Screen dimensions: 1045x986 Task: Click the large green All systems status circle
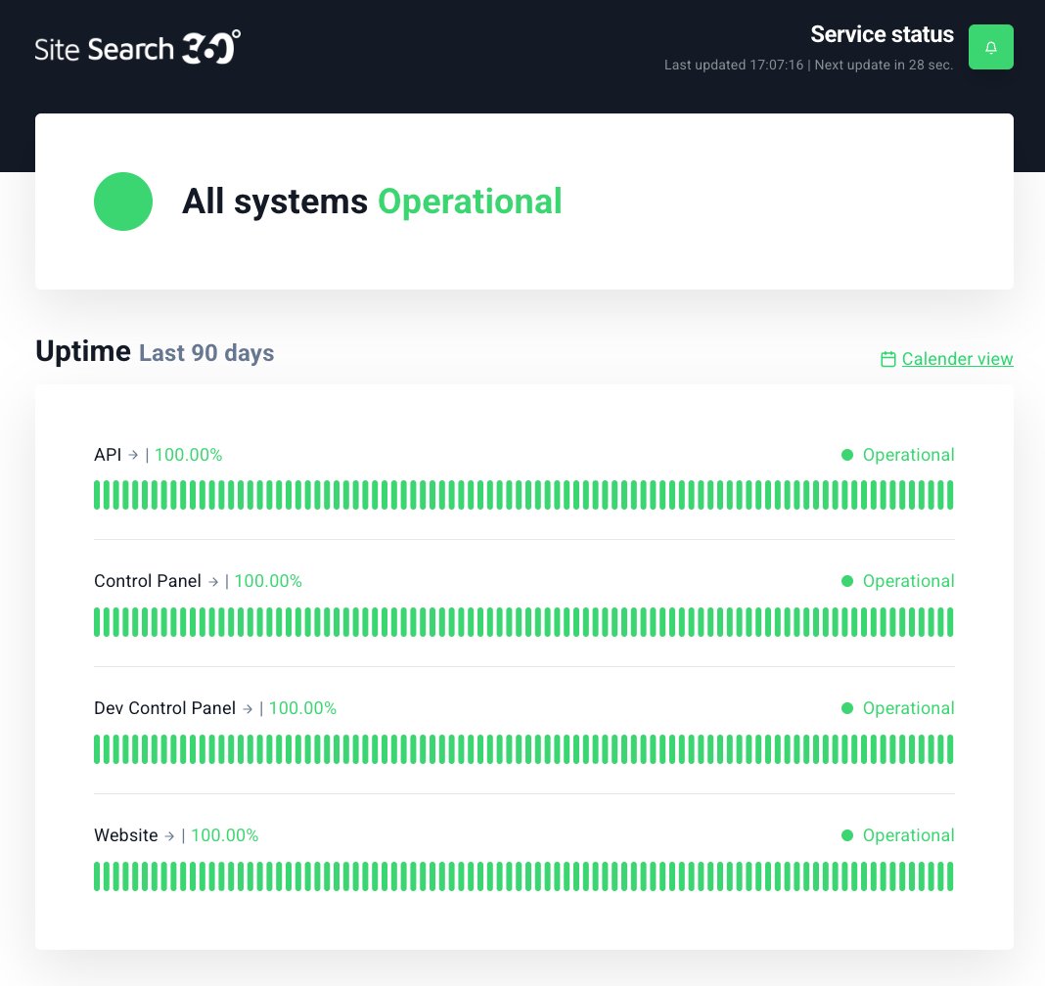pyautogui.click(x=123, y=202)
